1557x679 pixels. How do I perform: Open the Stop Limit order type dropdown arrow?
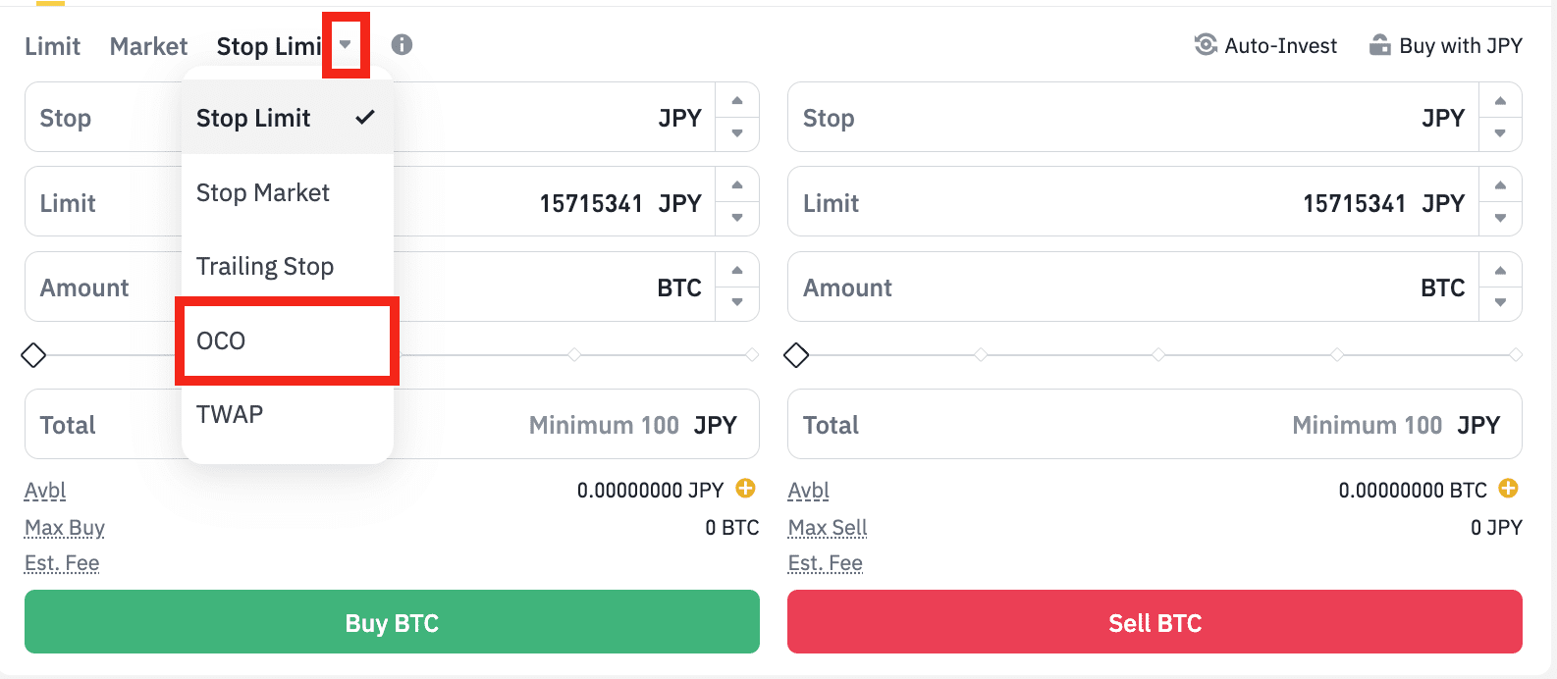tap(346, 44)
